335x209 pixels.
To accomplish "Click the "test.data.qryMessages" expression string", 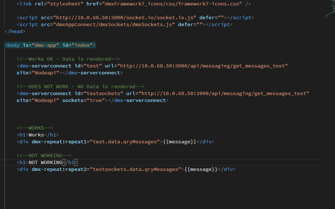I will [124, 142].
